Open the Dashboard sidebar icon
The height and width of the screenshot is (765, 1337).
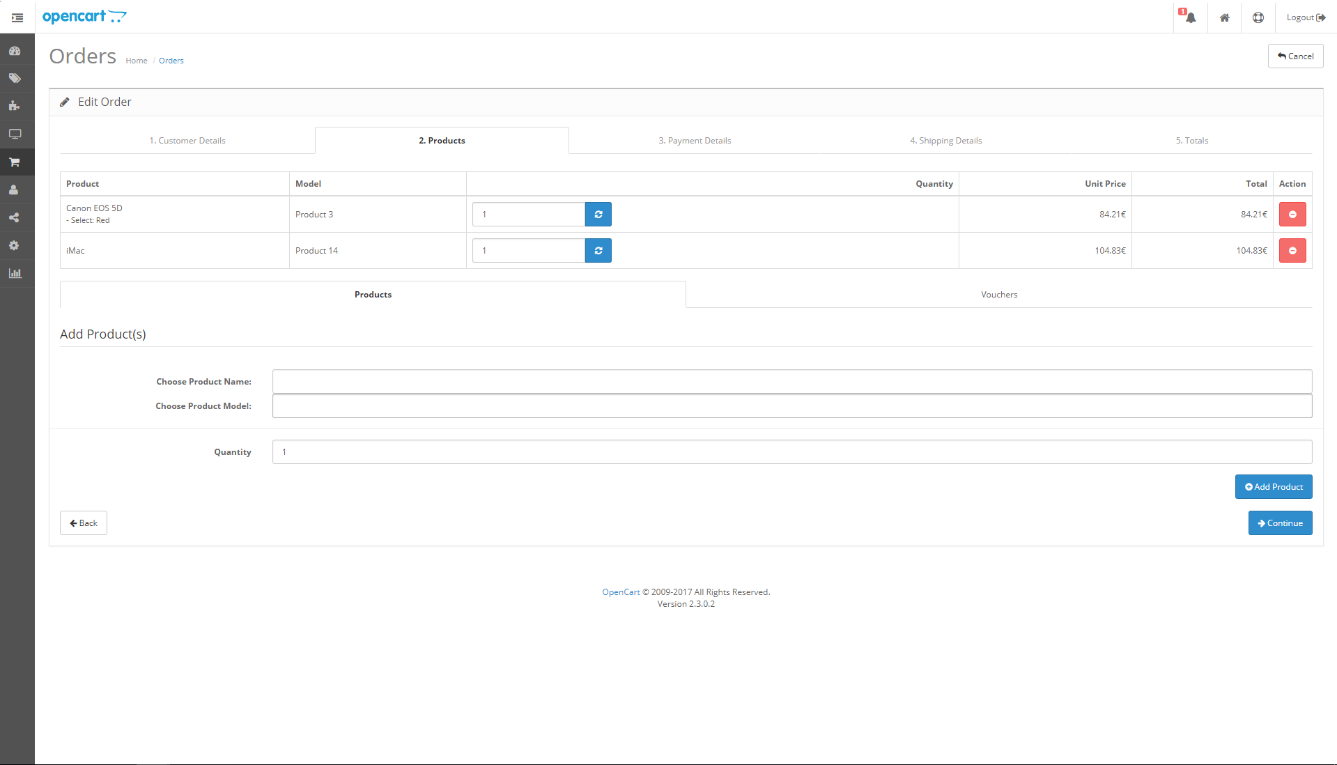click(15, 51)
